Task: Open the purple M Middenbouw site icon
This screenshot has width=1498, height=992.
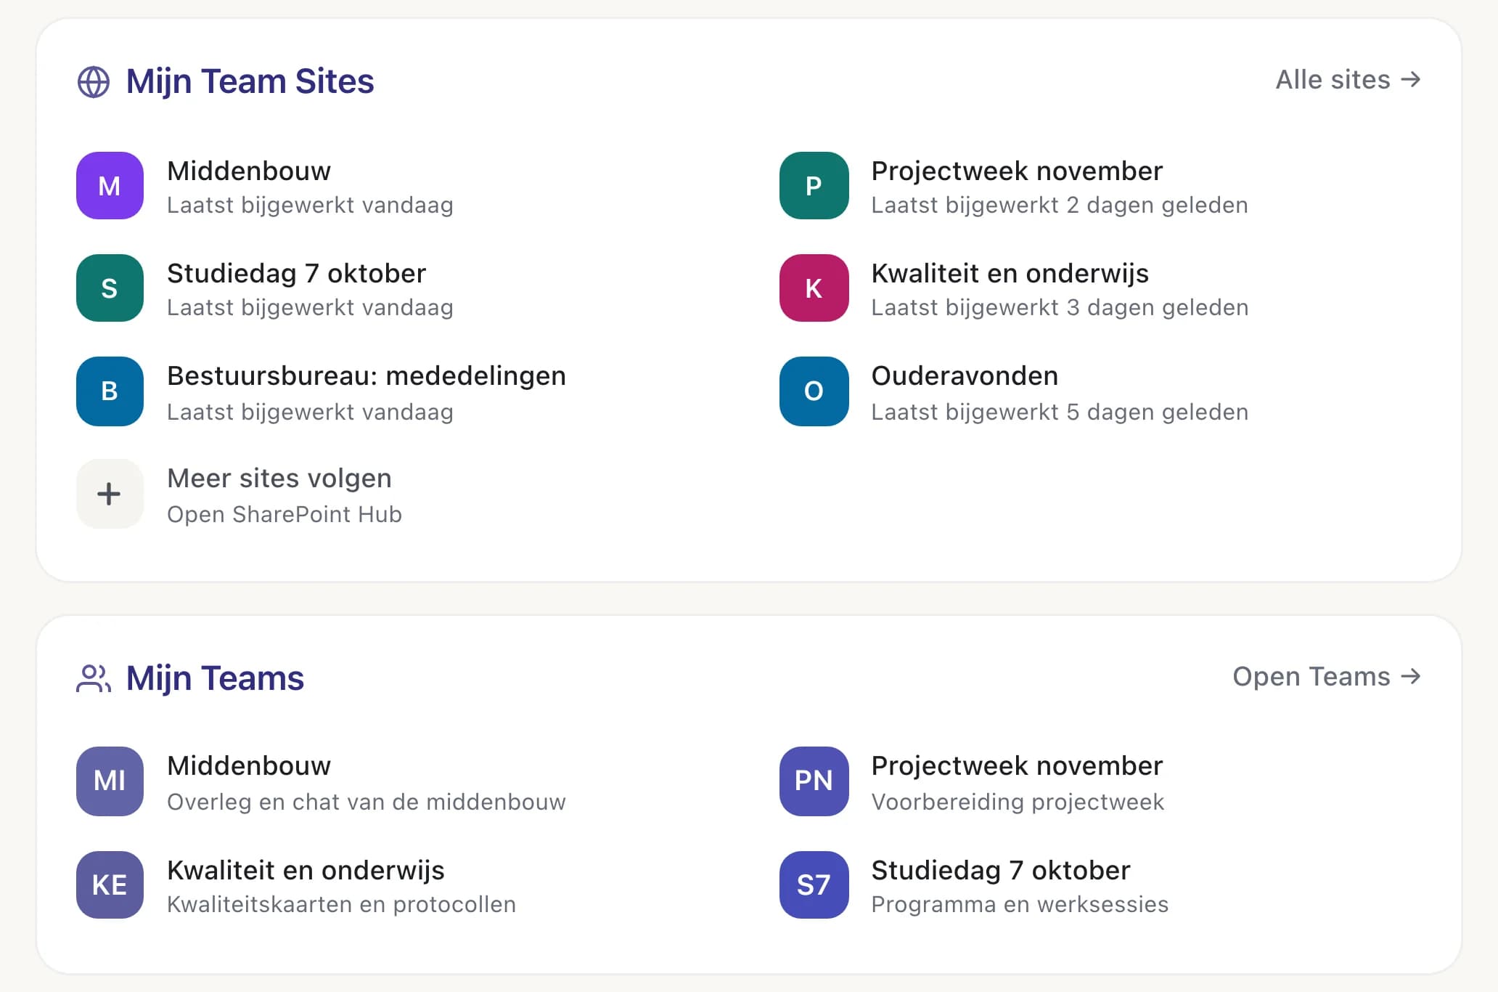Action: tap(110, 186)
